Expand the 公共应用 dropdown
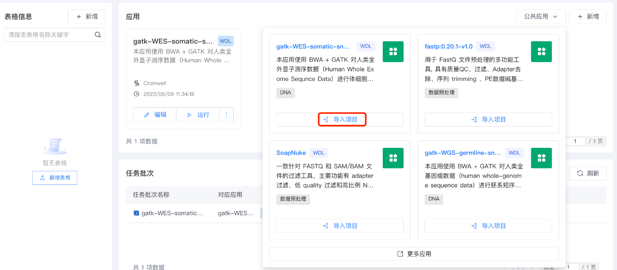Image resolution: width=617 pixels, height=270 pixels. [541, 17]
